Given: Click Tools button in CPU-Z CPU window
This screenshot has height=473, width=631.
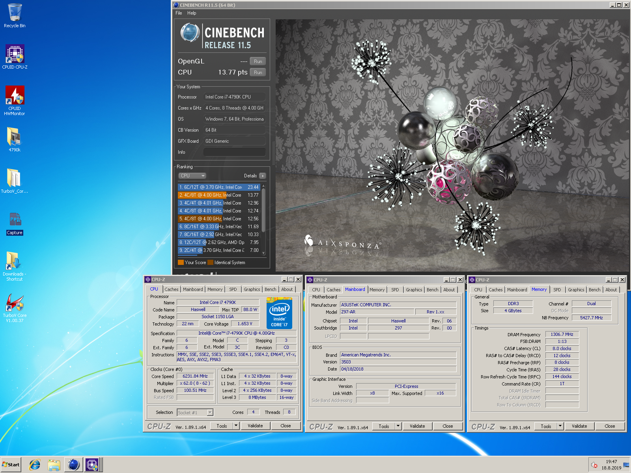Looking at the screenshot, I should (222, 426).
